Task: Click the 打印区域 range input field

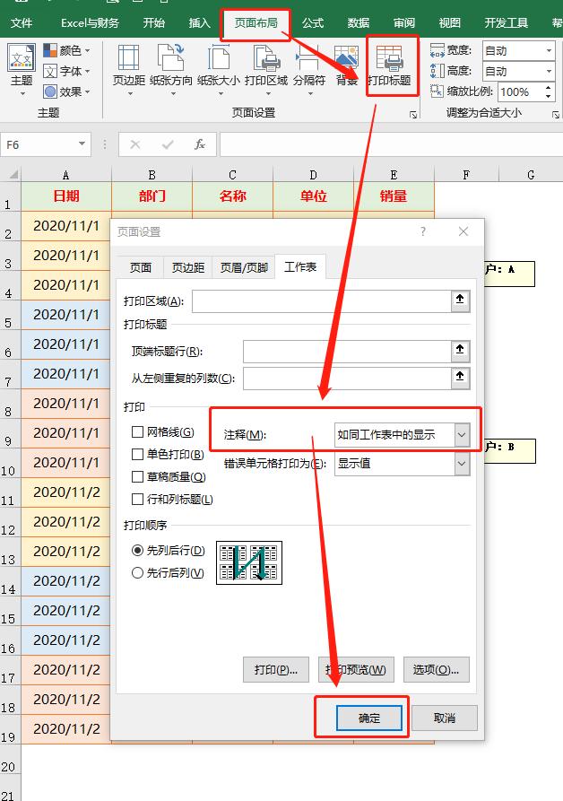Action: [x=322, y=300]
